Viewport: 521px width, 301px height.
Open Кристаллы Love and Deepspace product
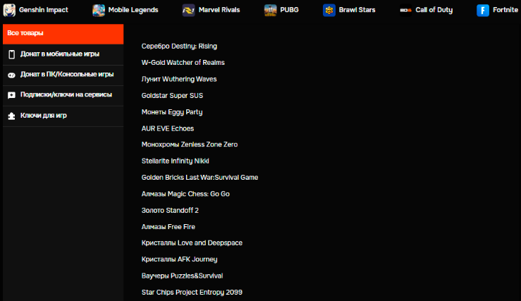(x=192, y=243)
